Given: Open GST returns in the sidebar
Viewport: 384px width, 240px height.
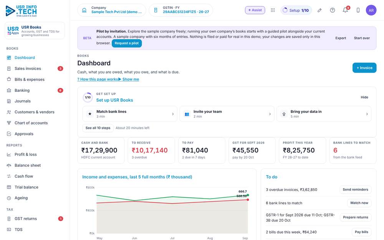Looking at the screenshot, I should click(x=35, y=219).
